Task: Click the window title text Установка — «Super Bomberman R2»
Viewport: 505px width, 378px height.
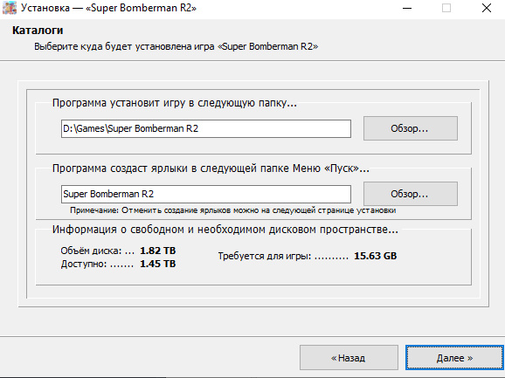Action: 108,8
